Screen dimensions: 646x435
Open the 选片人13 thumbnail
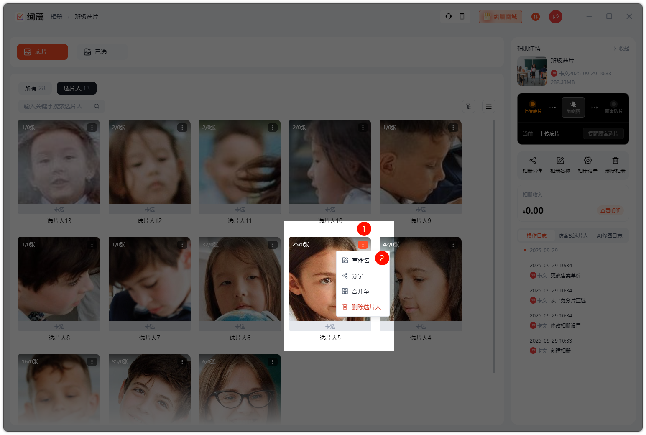tap(59, 162)
